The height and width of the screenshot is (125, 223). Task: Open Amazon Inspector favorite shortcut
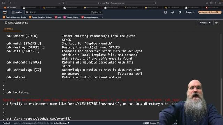pos(90,17)
